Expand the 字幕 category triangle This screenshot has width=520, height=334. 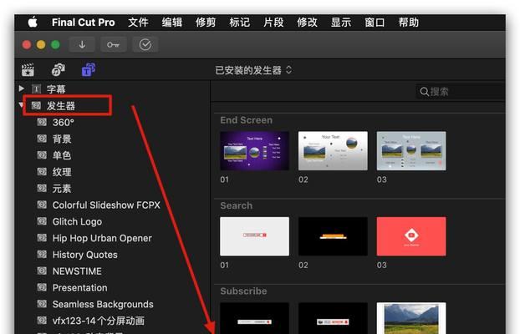pyautogui.click(x=22, y=89)
